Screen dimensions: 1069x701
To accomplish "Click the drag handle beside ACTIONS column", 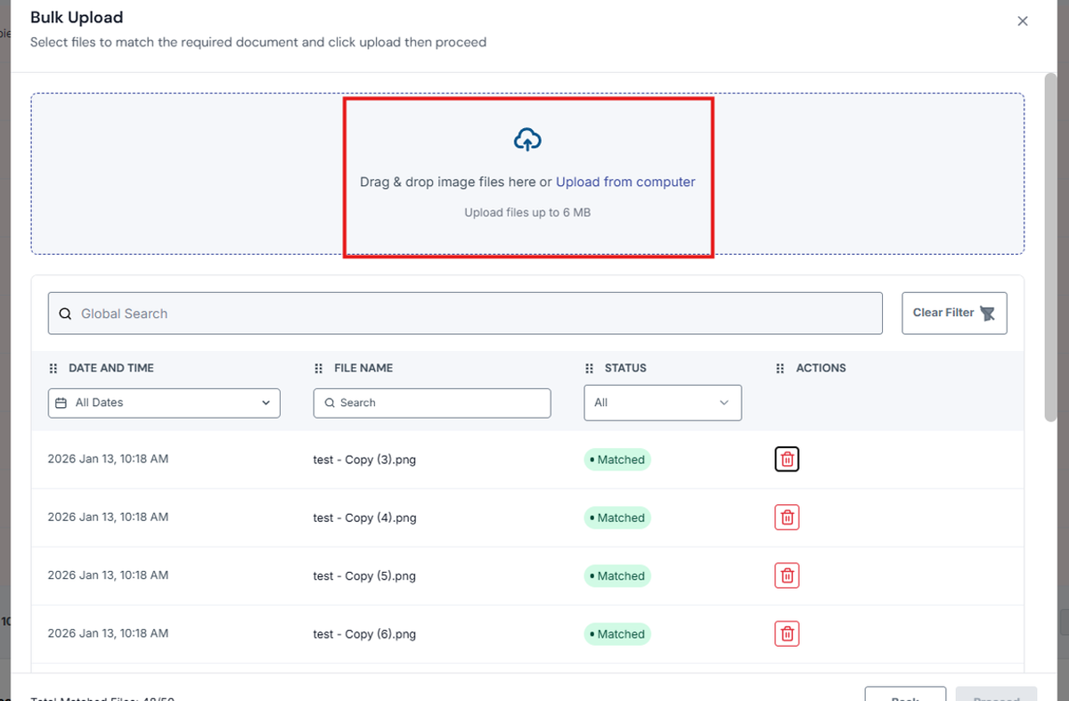I will (780, 368).
